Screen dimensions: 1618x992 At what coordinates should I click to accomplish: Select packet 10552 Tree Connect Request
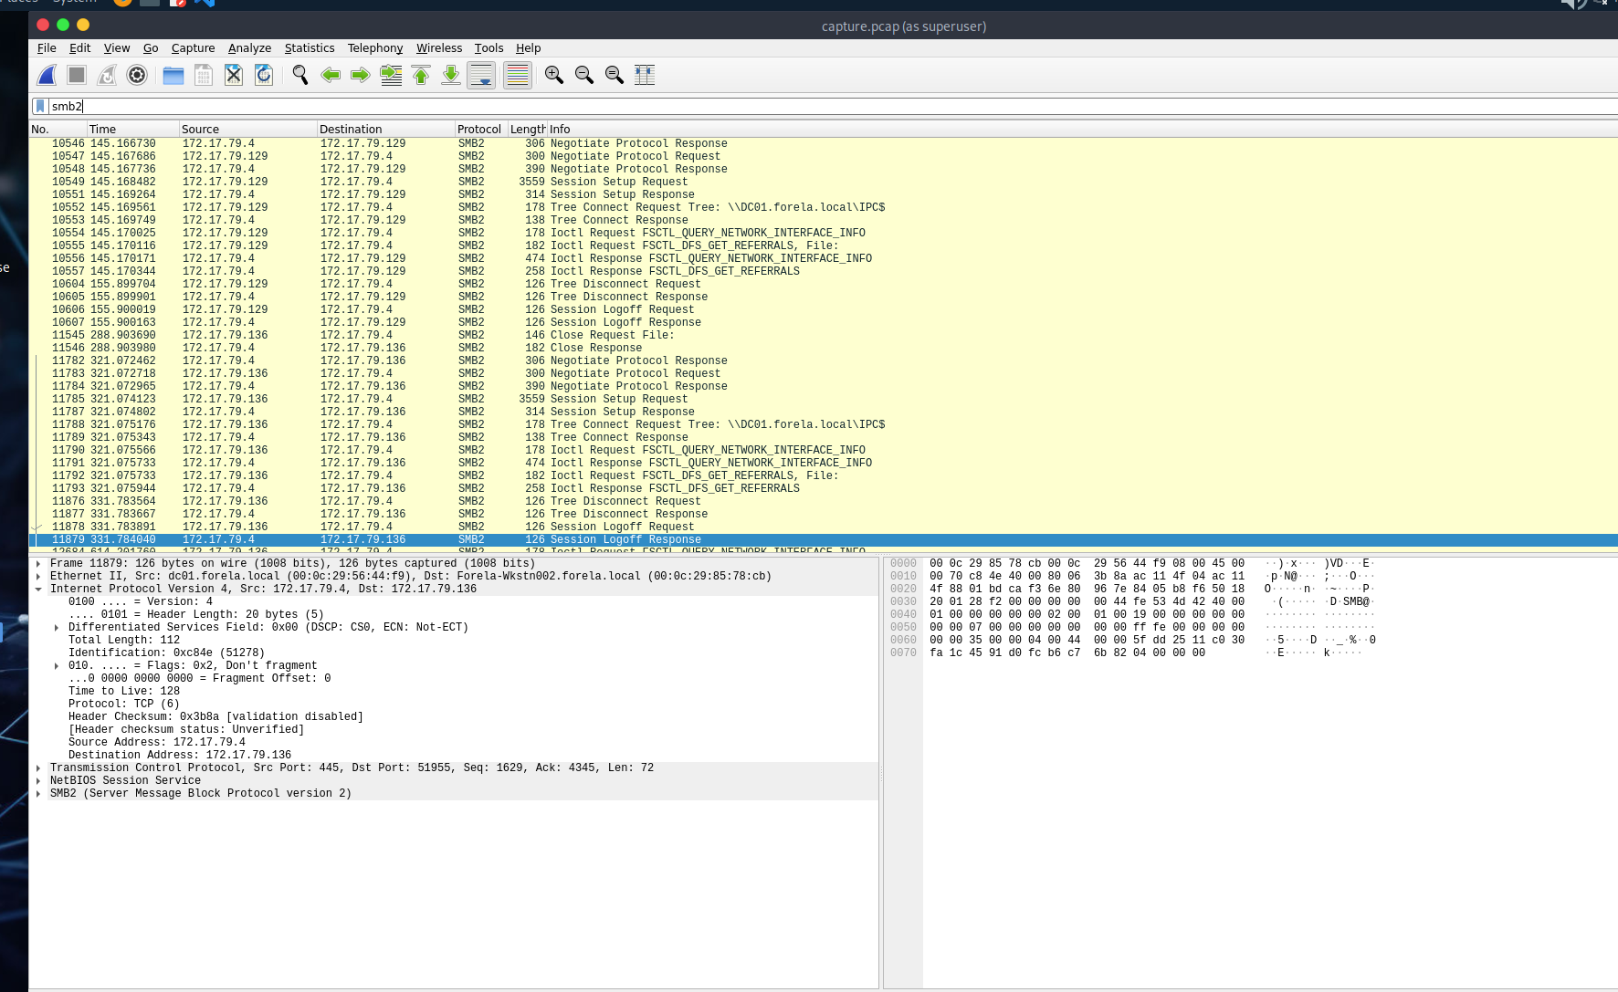[x=824, y=207]
